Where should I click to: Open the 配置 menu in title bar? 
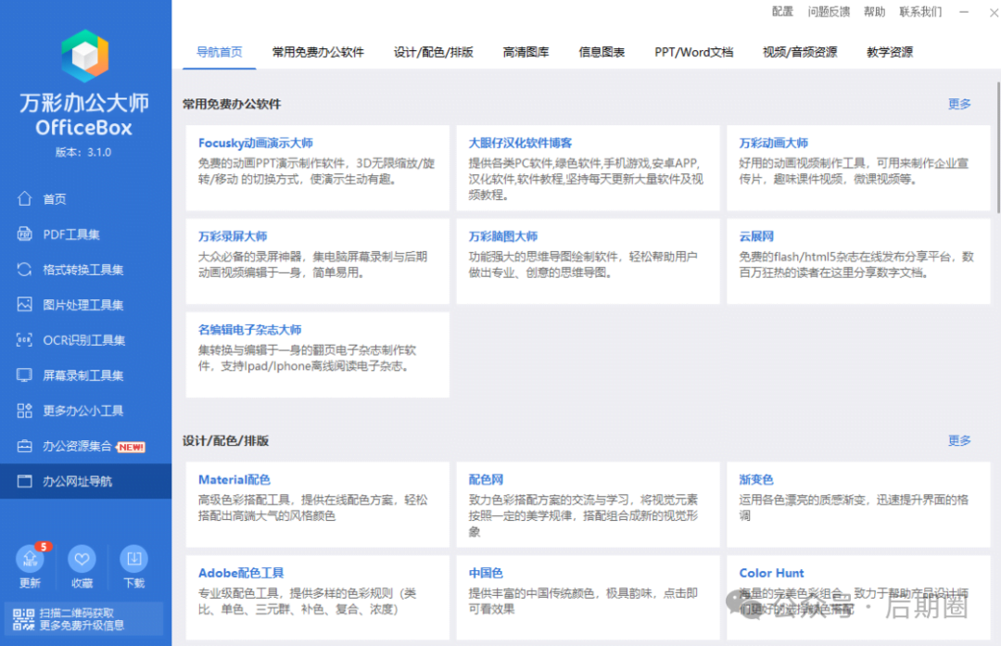pyautogui.click(x=782, y=11)
